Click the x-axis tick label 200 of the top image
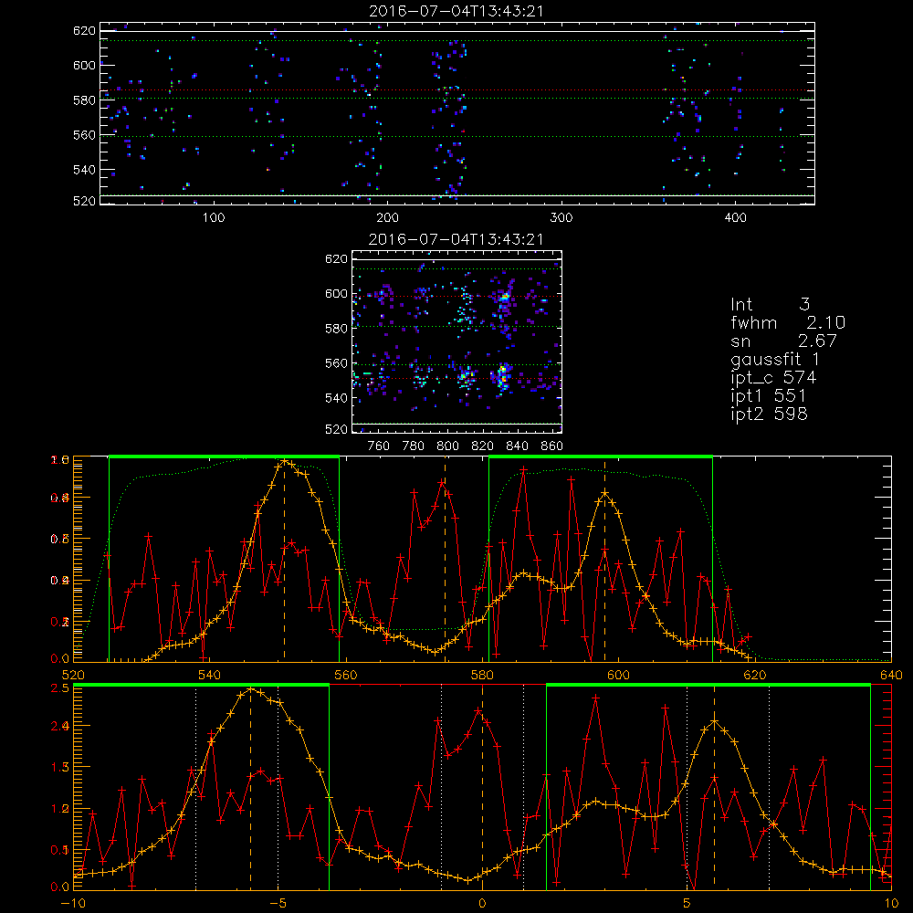 387,218
